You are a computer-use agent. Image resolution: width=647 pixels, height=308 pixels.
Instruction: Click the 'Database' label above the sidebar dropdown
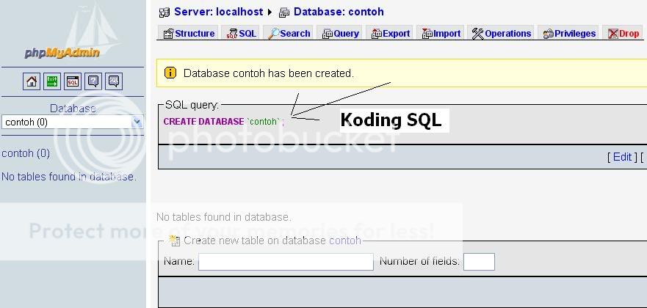pyautogui.click(x=73, y=109)
